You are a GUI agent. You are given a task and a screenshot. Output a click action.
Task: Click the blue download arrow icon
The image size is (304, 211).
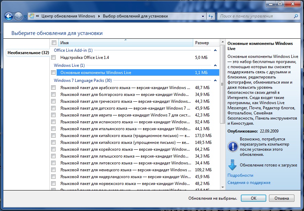(232, 165)
